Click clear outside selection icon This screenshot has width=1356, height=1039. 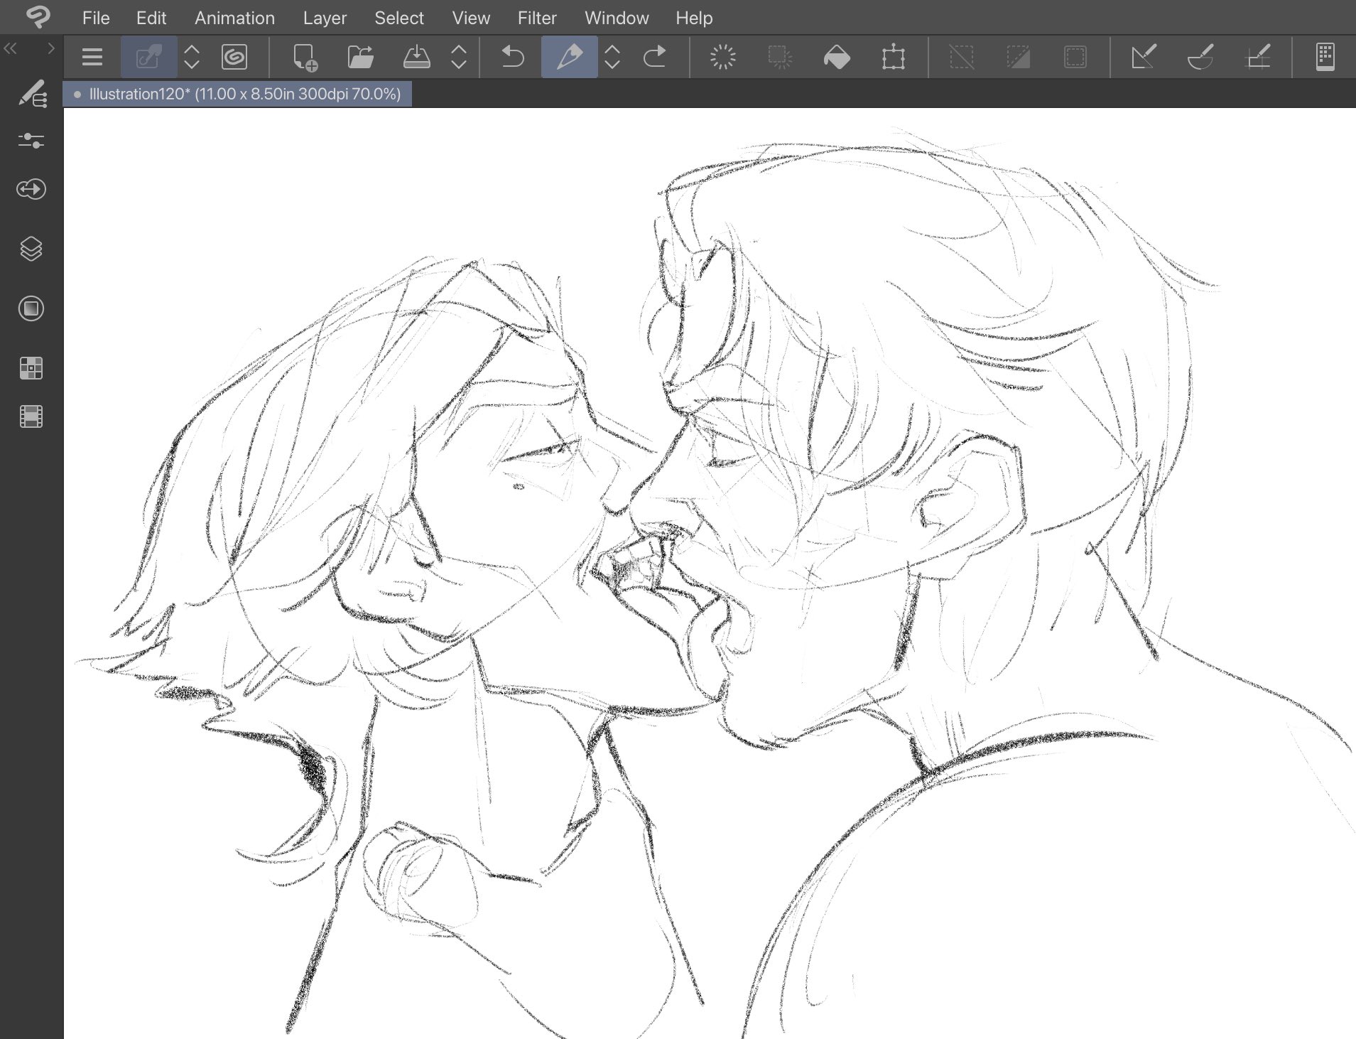780,57
